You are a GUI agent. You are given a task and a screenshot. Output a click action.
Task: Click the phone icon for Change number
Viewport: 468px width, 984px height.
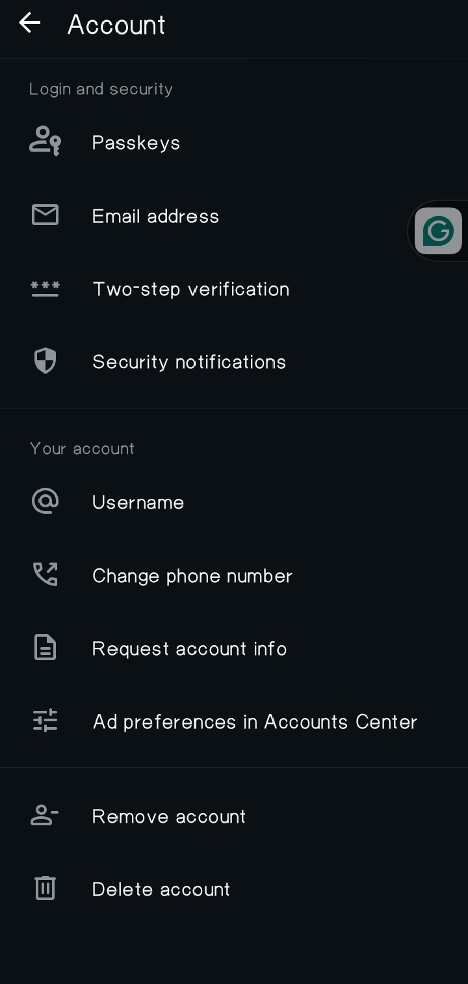click(x=45, y=574)
